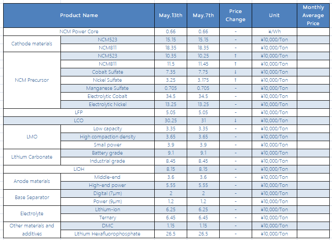
Task: Select the Lithium Hexafluorophosphate cell
Action: pos(107,234)
